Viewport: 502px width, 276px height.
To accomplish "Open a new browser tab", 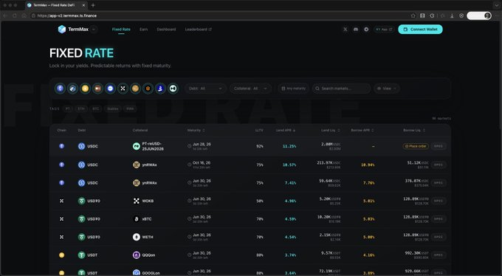I will [93, 5].
